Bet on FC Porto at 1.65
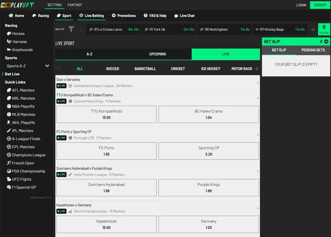The height and width of the screenshot is (237, 331). [107, 151]
